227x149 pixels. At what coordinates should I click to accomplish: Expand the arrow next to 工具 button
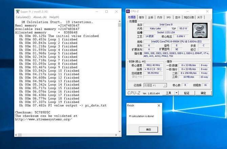click(177, 93)
